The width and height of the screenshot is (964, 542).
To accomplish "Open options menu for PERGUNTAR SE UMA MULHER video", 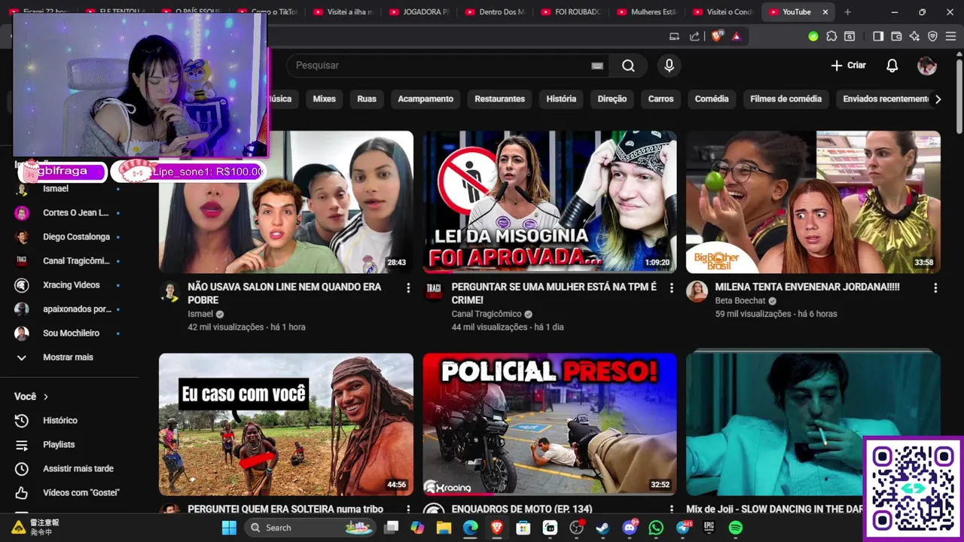I will pyautogui.click(x=672, y=288).
